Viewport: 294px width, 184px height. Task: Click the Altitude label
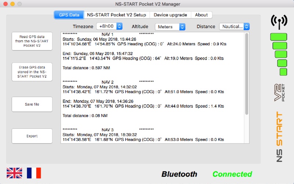[140, 26]
